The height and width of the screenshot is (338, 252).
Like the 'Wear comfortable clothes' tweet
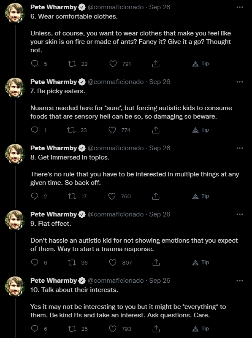(x=113, y=64)
